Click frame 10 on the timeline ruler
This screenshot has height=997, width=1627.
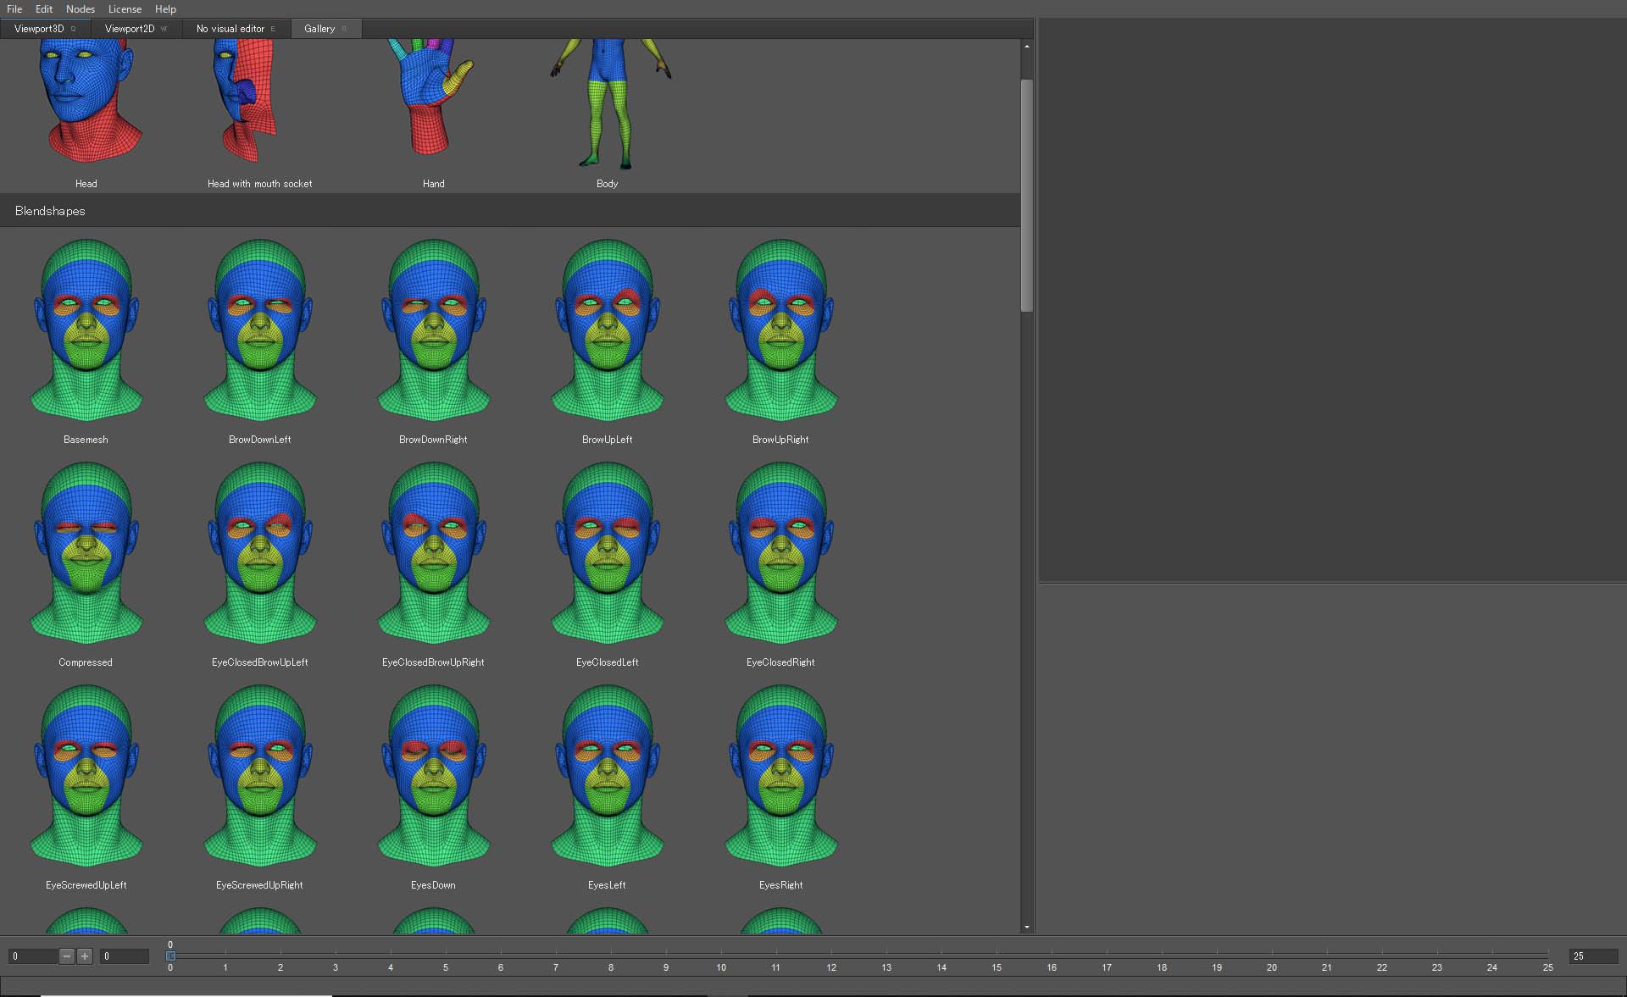coord(721,967)
